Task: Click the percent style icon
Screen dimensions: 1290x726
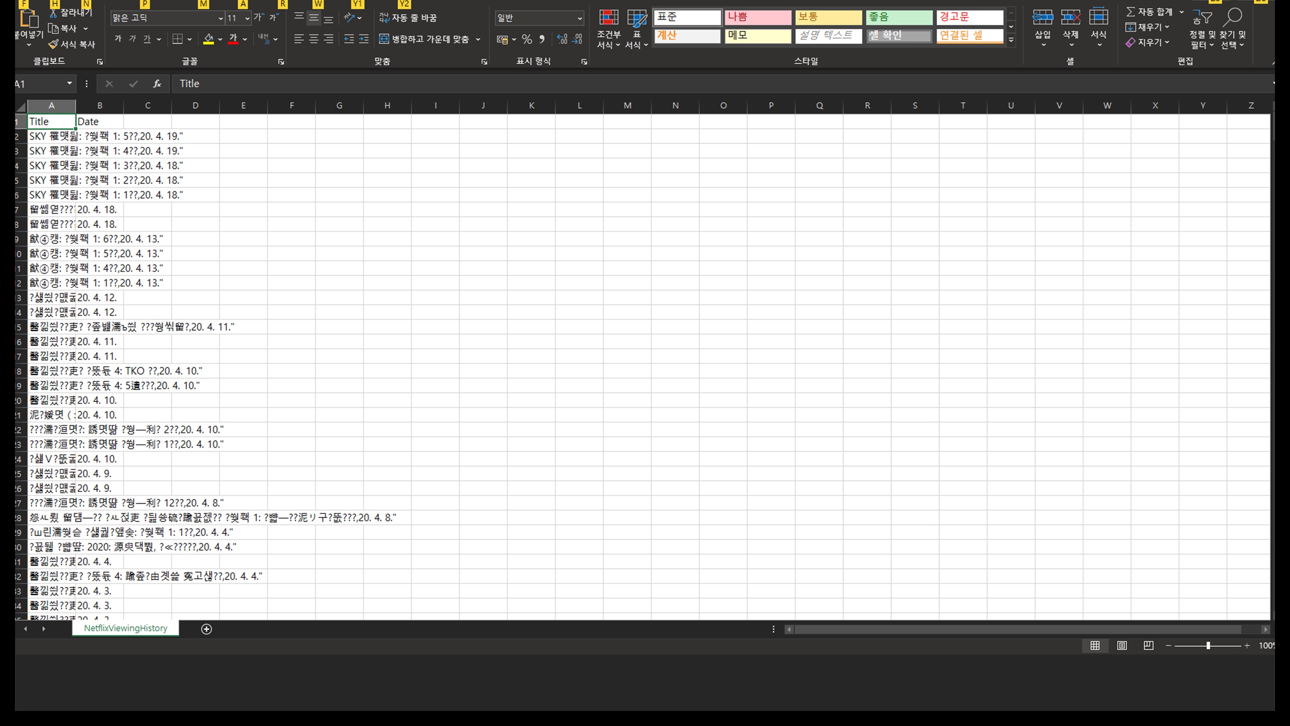Action: [x=527, y=39]
